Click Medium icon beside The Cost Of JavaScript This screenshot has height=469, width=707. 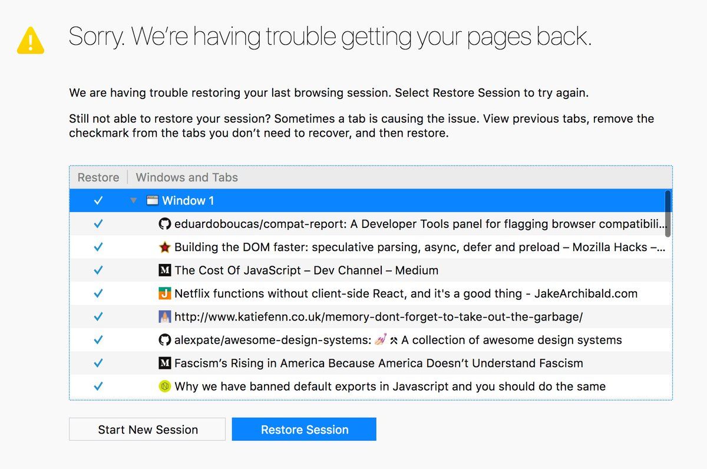click(165, 270)
